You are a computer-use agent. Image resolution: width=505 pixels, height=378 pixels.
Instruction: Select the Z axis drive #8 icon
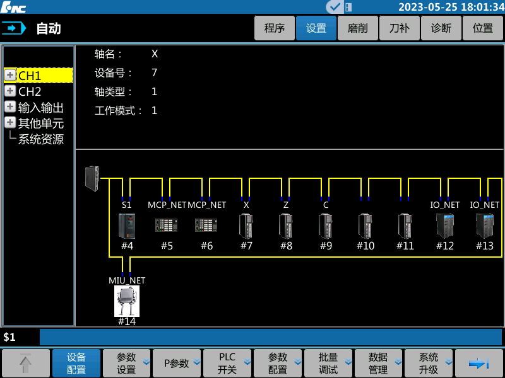[x=286, y=226]
